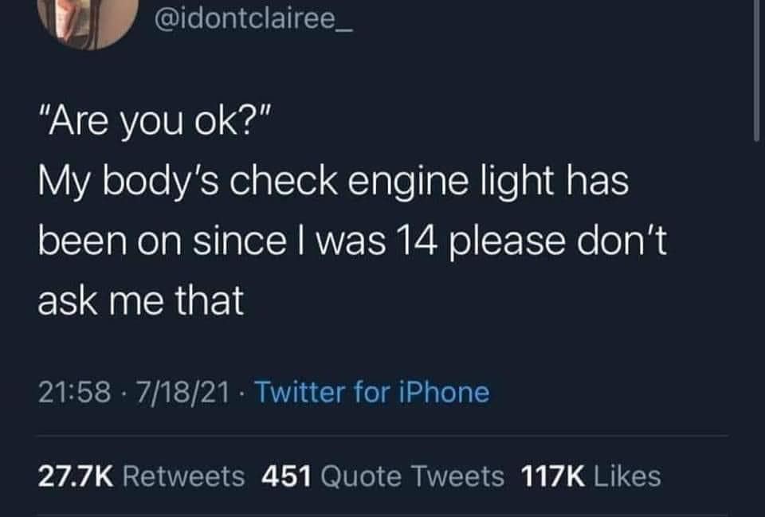
Task: Open the Twitter for iPhone source link
Action: pos(372,393)
